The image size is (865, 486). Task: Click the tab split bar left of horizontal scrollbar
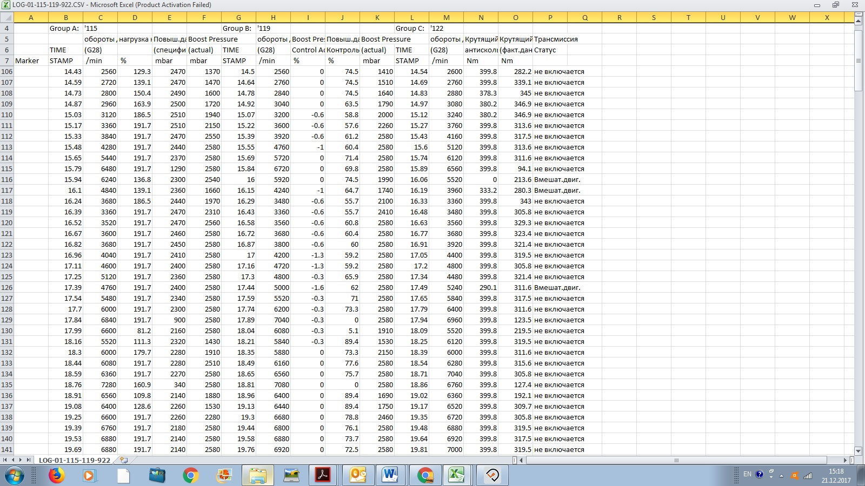[515, 460]
